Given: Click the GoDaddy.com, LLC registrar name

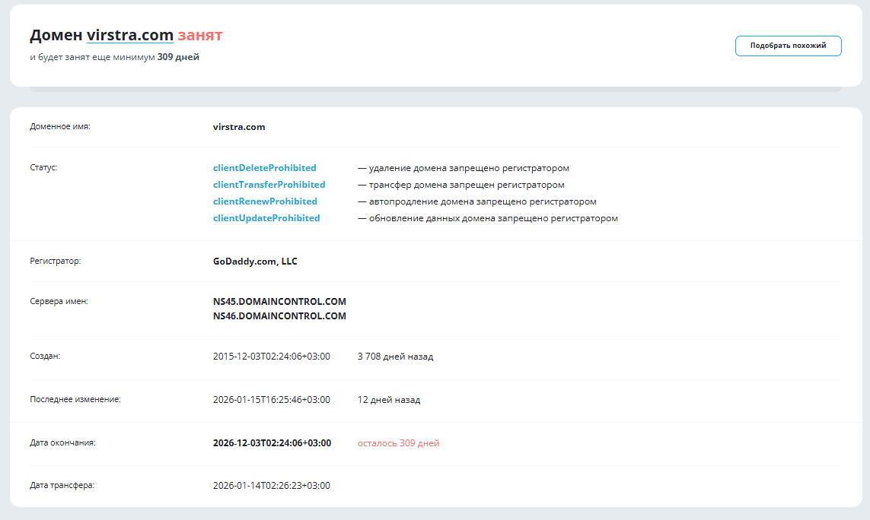Looking at the screenshot, I should point(255,261).
